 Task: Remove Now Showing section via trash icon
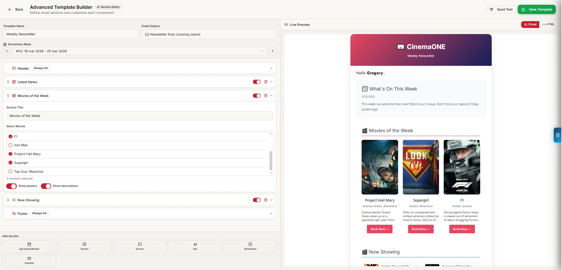coord(266,200)
